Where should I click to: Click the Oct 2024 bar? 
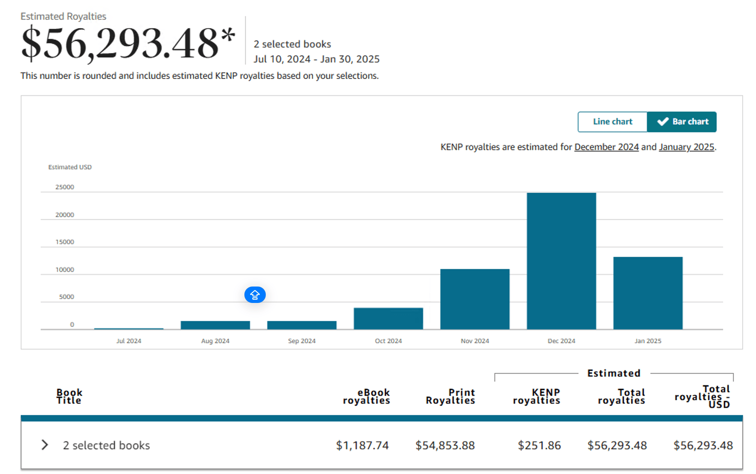tap(388, 318)
